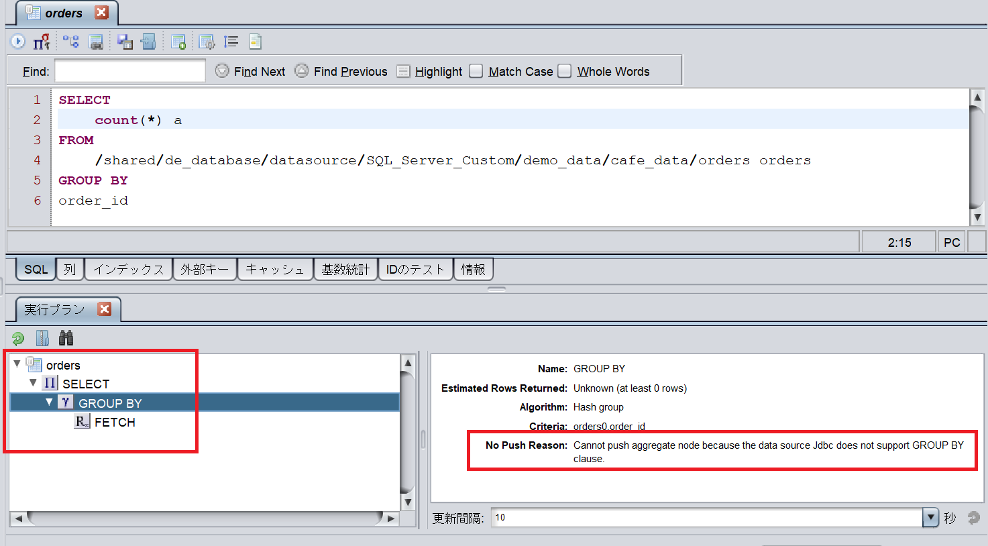Click plan tree vertical scrollbar down arrow
The width and height of the screenshot is (988, 546).
(x=407, y=502)
